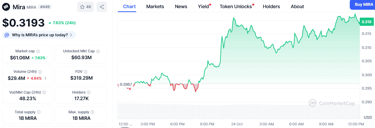Click Max. supply info icon
The width and height of the screenshot is (375, 128).
pyautogui.click(x=92, y=112)
